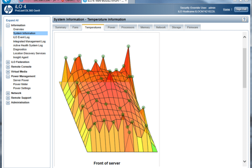Collapse the Information tree section

(x=8, y=25)
